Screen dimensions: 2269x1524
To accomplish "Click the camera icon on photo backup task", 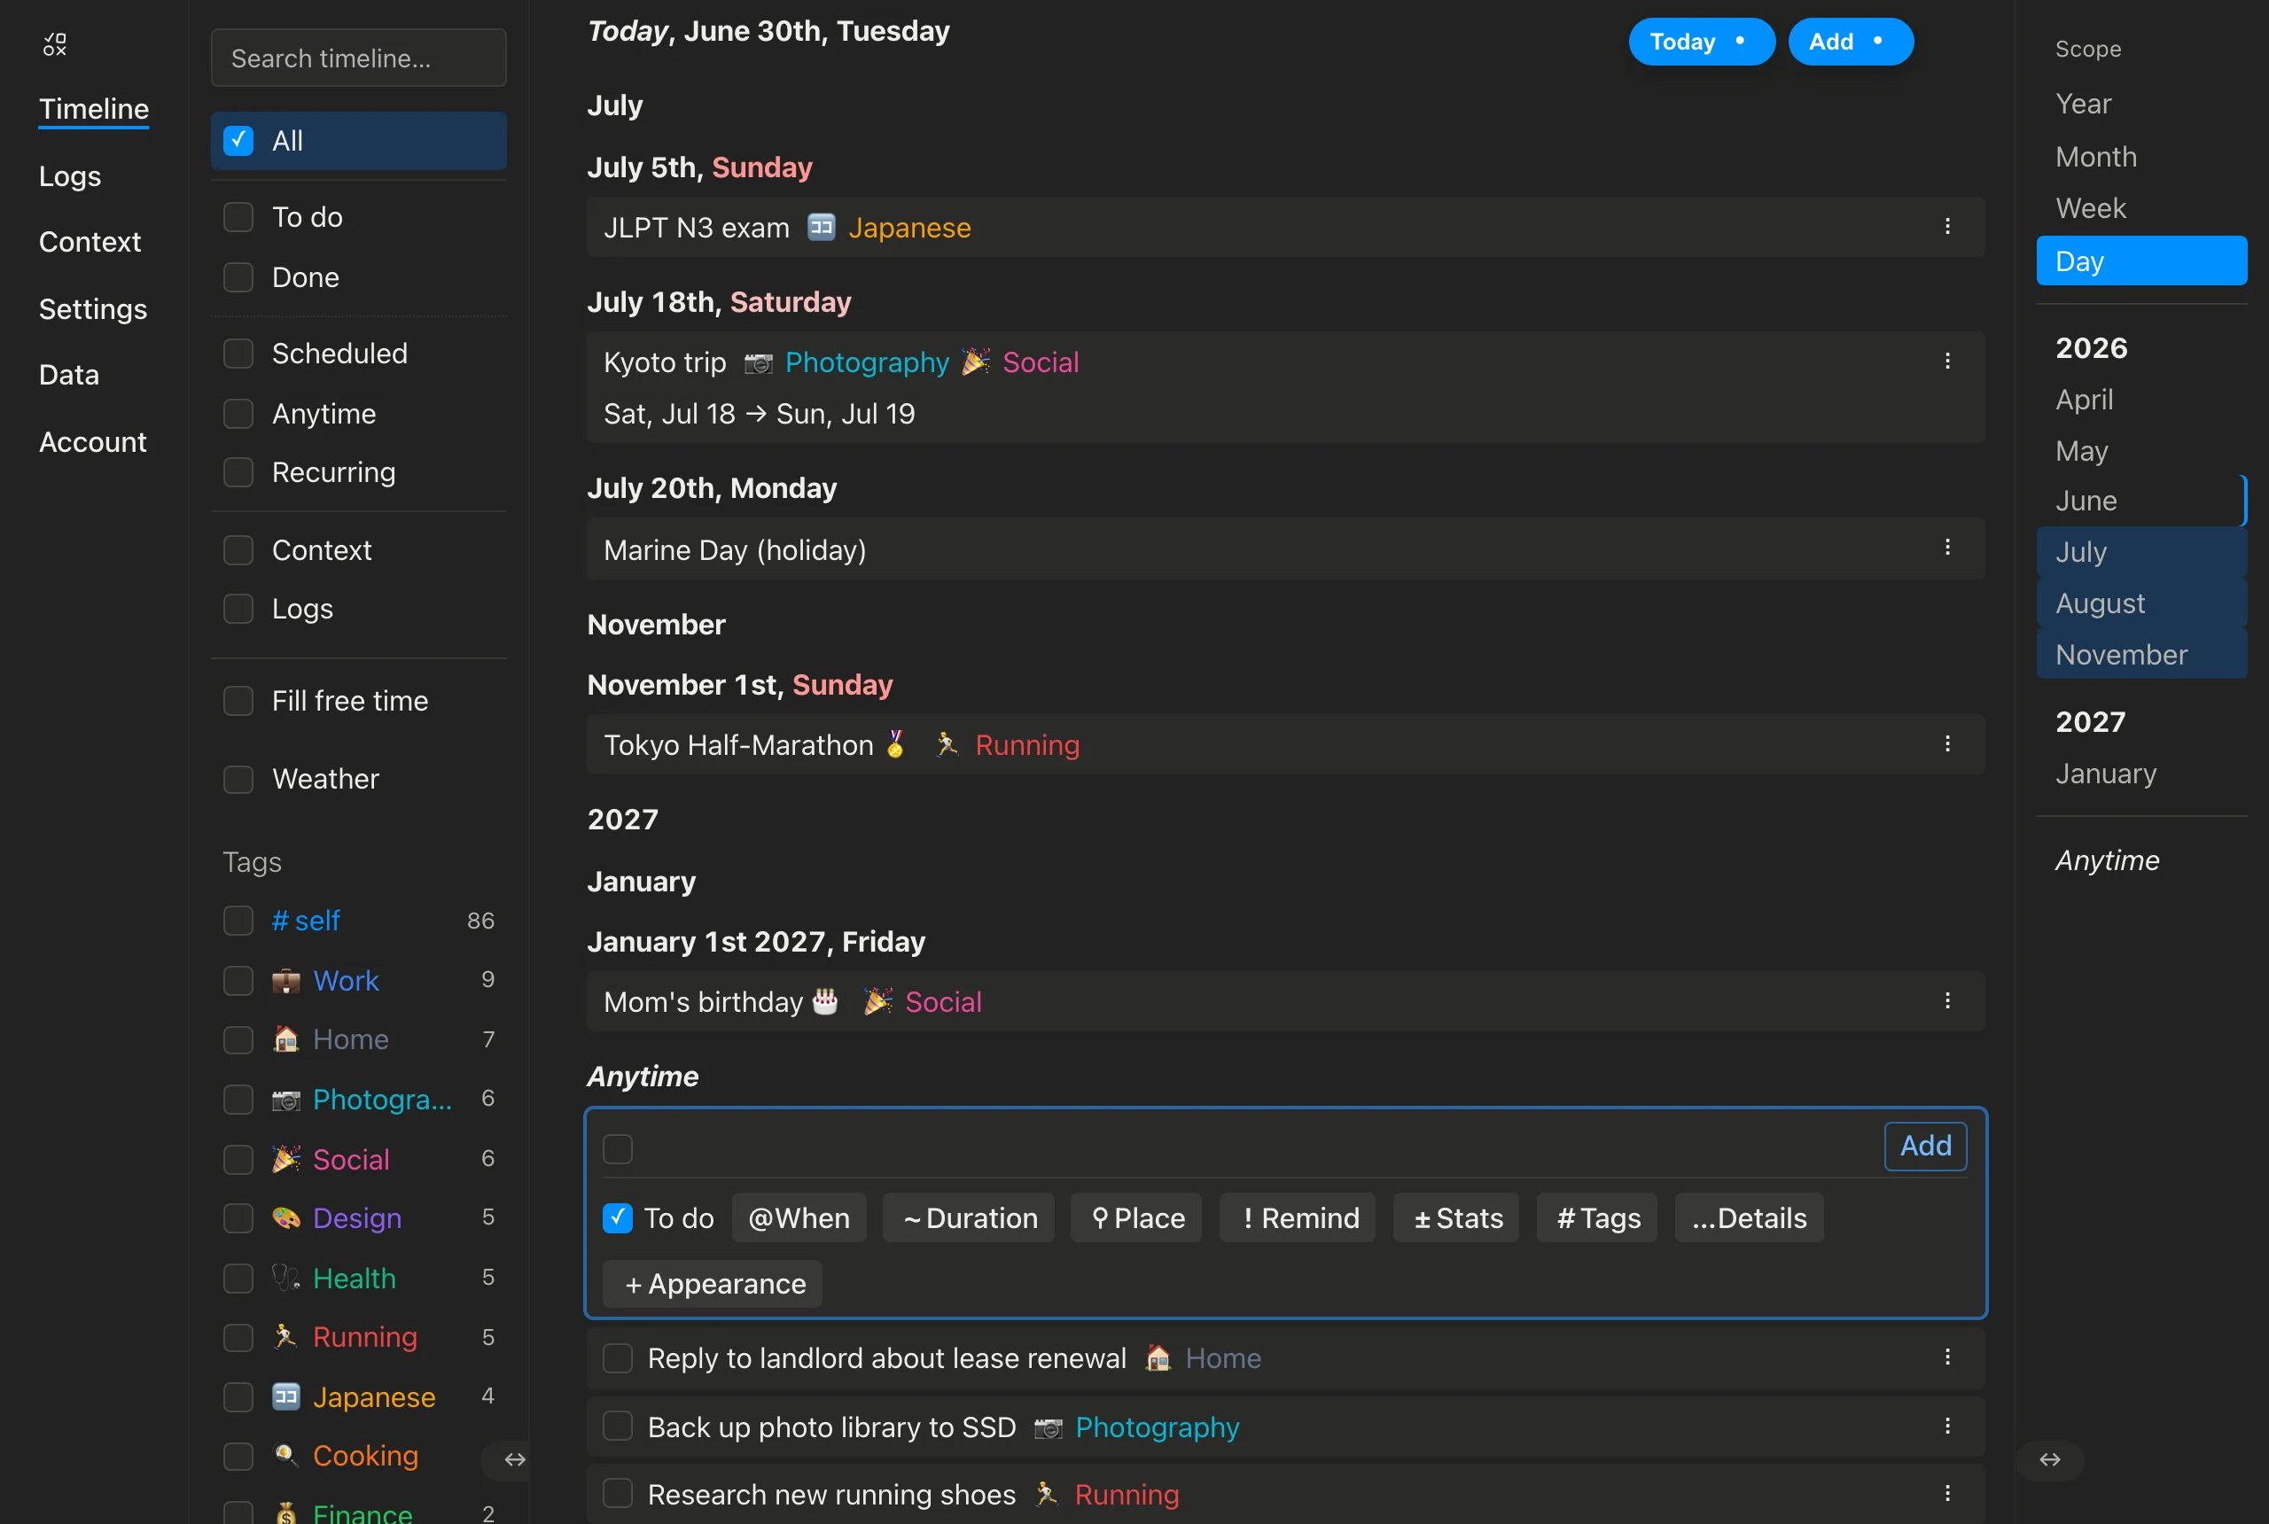I will point(1048,1427).
